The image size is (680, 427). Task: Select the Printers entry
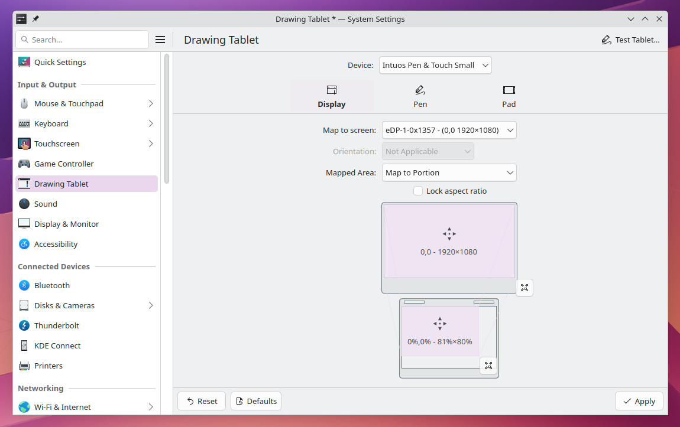pyautogui.click(x=86, y=366)
